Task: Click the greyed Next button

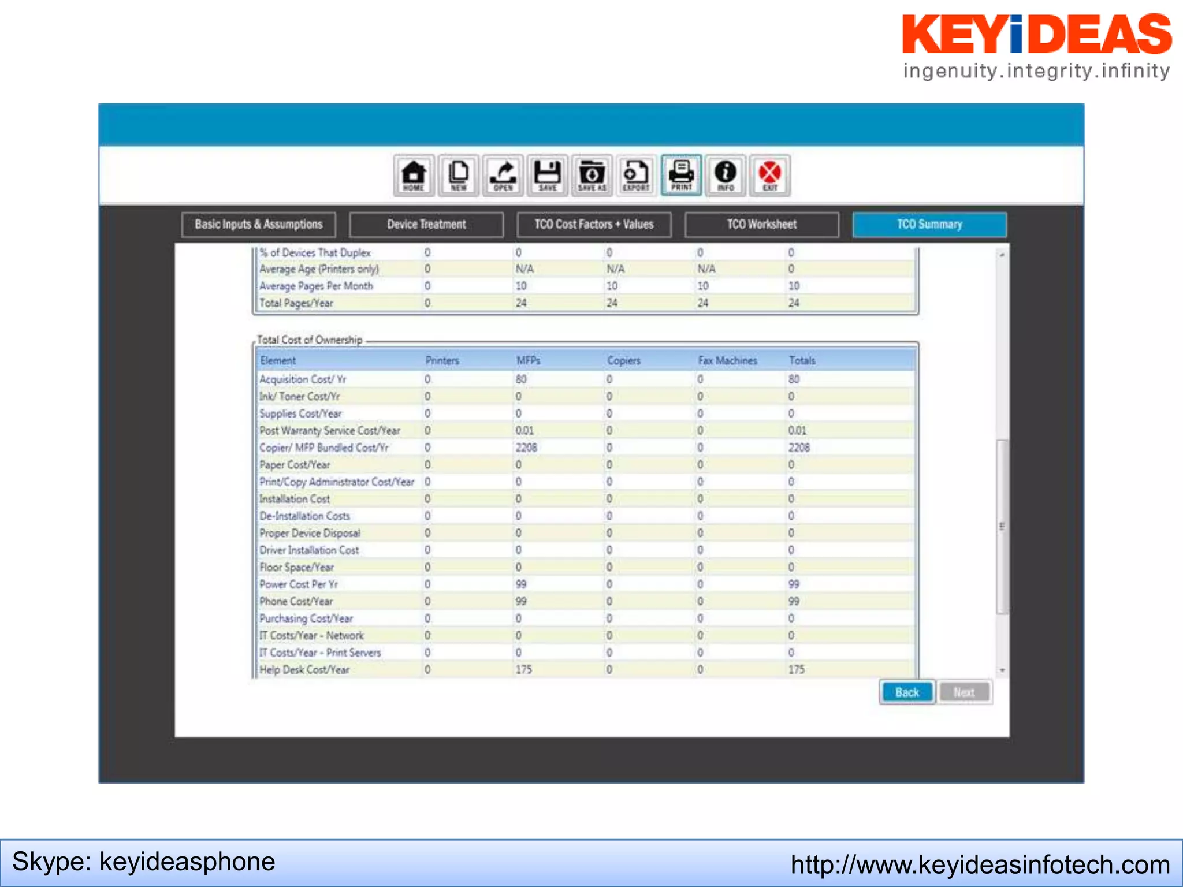Action: coord(963,692)
